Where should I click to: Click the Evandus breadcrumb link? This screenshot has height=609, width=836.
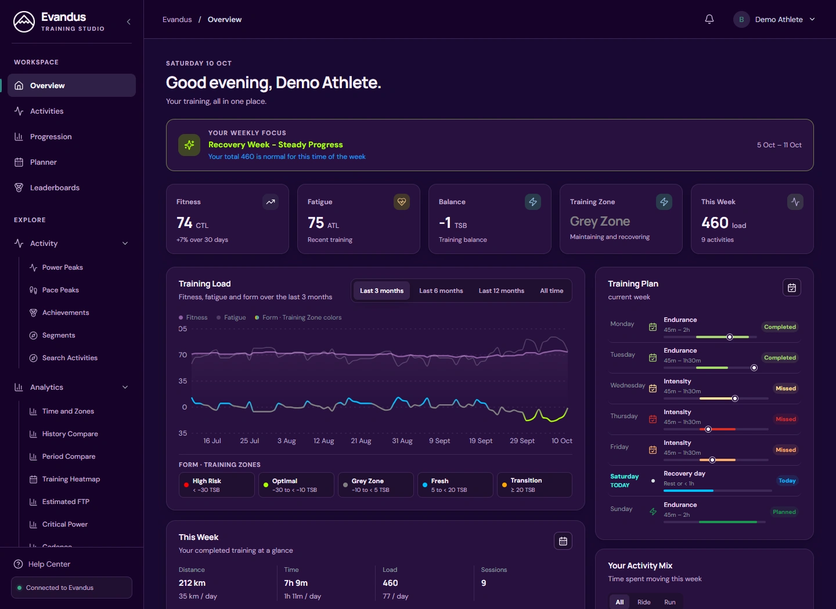(x=177, y=19)
